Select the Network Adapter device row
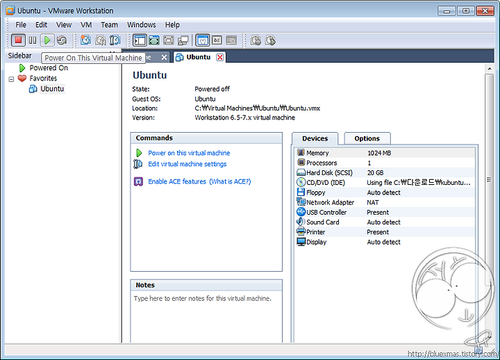The width and height of the screenshot is (500, 360). tap(385, 202)
